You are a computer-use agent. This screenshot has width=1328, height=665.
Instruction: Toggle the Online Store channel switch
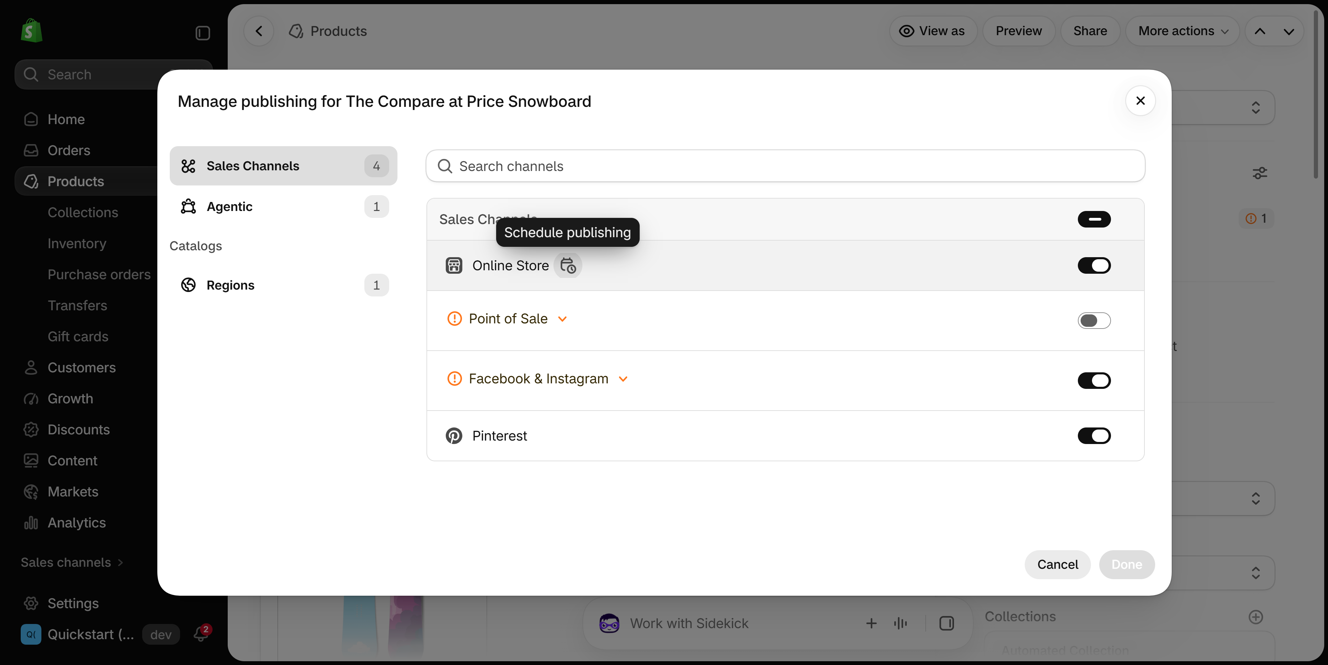[x=1094, y=266]
